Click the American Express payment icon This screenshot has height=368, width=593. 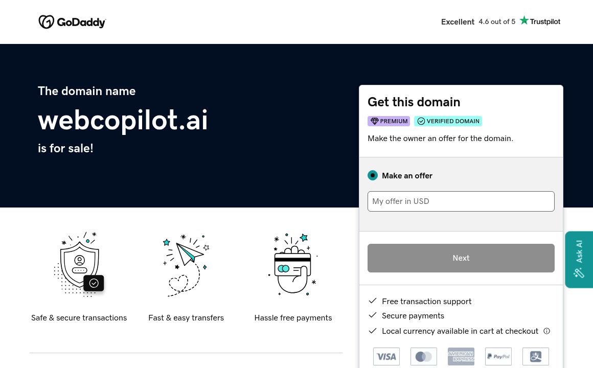[x=461, y=356]
